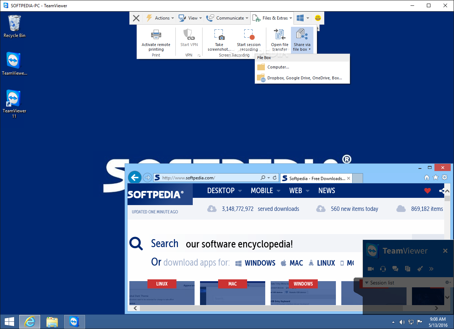Screen dimensions: 454x329
Task: Refresh the Softpedia page
Action: (275, 178)
